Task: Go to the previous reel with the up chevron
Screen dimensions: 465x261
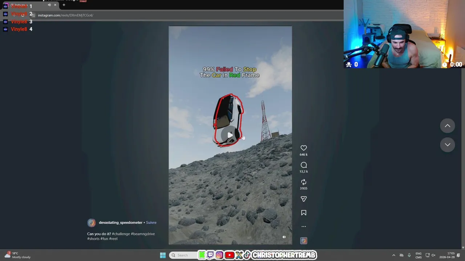Action: [448, 126]
